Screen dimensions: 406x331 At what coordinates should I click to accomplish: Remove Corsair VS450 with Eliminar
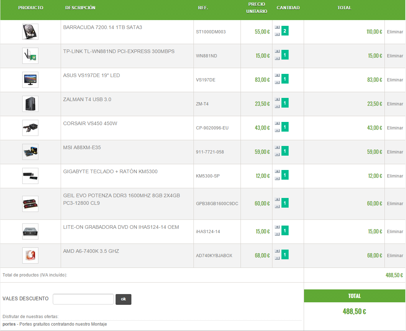click(395, 128)
